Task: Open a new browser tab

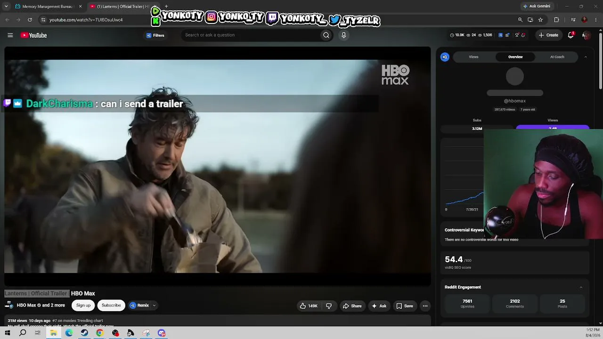Action: (166, 7)
